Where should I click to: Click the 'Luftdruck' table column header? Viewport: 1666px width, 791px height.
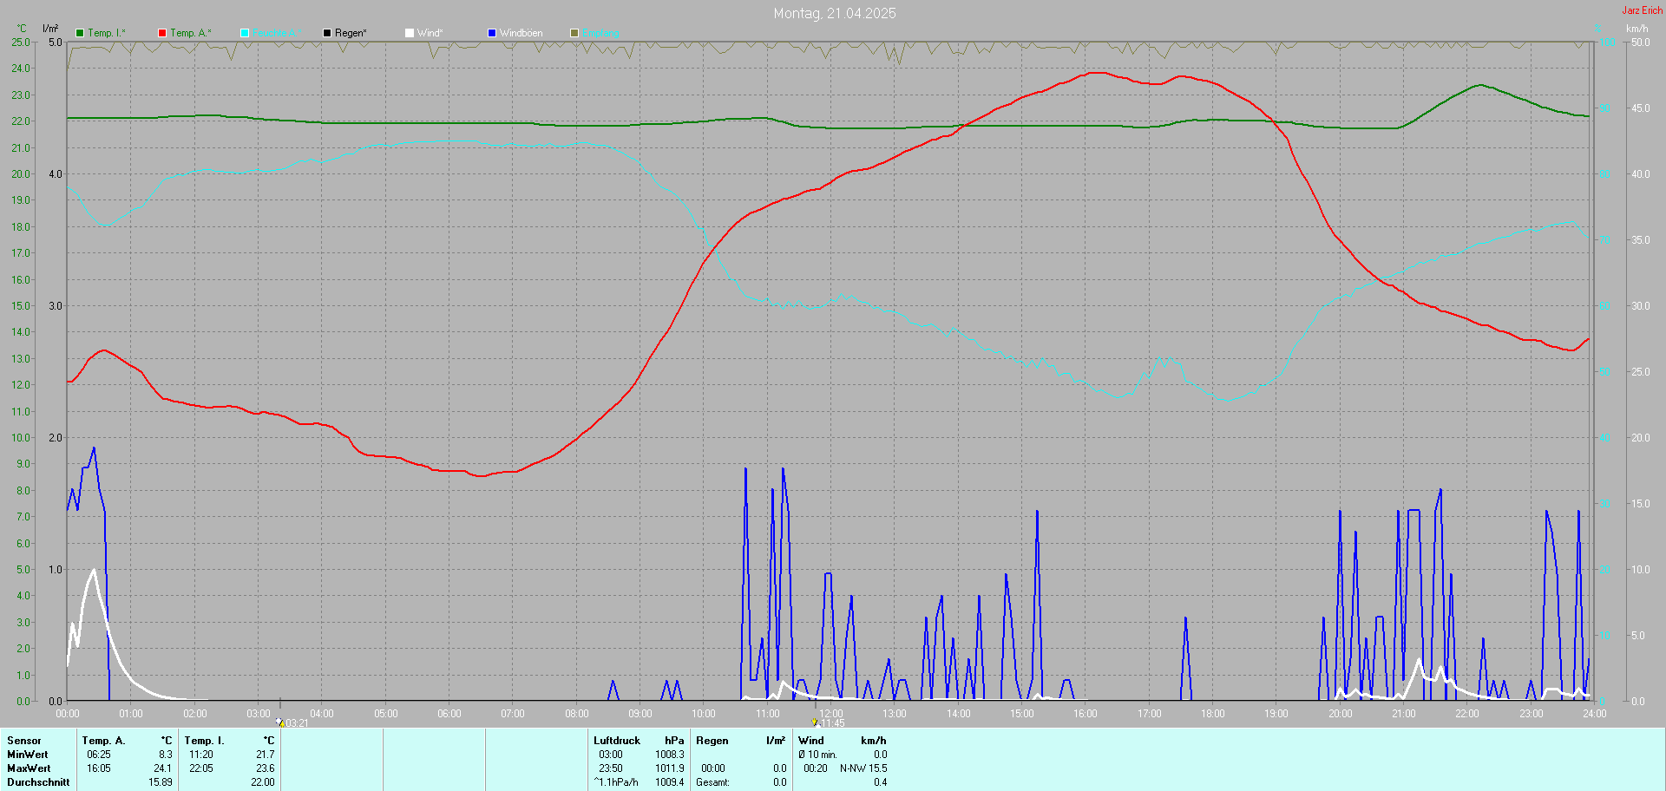617,741
